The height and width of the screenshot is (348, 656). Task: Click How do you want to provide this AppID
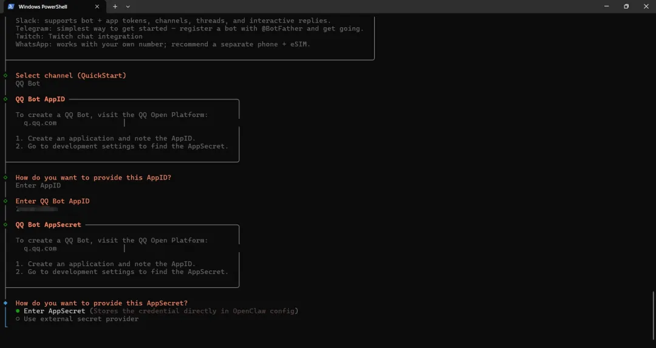pos(94,178)
